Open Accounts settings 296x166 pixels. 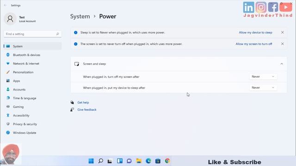pyautogui.click(x=32, y=89)
